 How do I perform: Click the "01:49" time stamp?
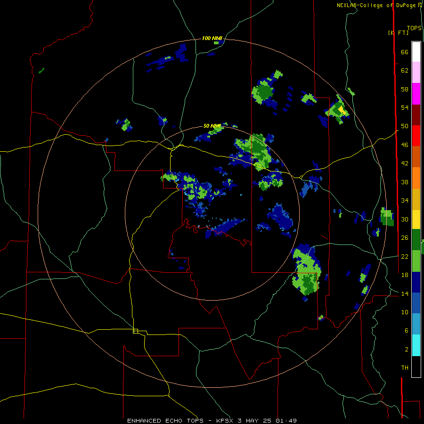286,421
